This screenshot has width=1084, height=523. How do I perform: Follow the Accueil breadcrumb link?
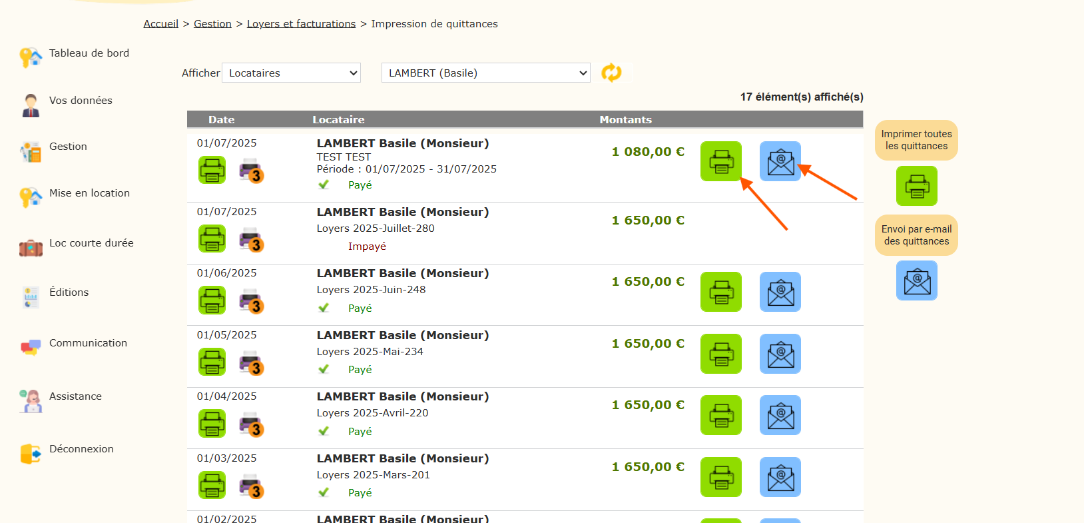[161, 24]
